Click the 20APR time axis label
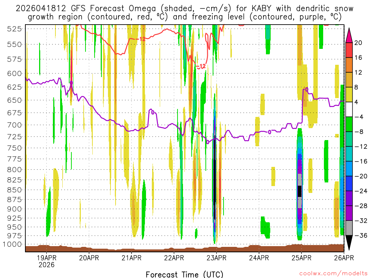Screen dimensions: 371x278 (89, 258)
